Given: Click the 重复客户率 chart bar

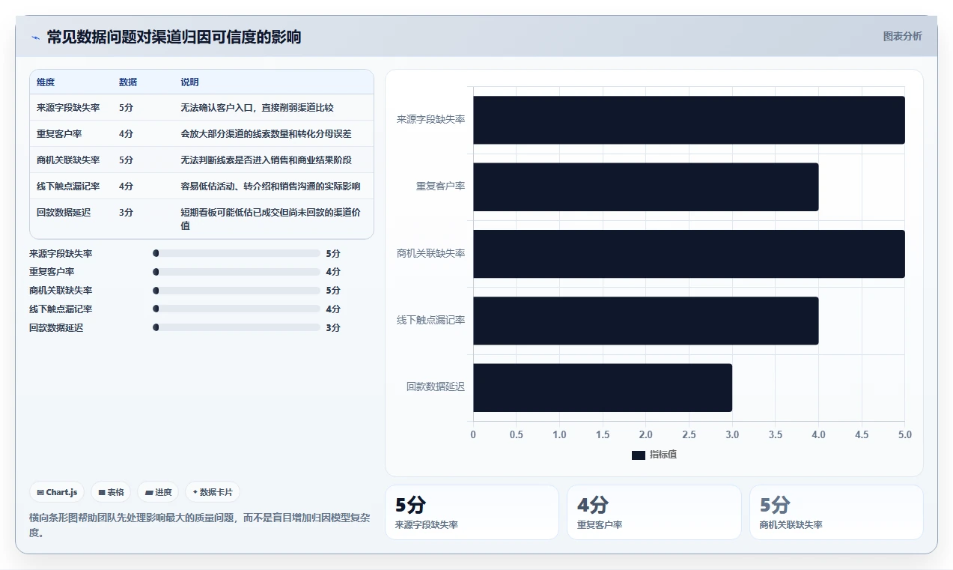Looking at the screenshot, I should 645,187.
